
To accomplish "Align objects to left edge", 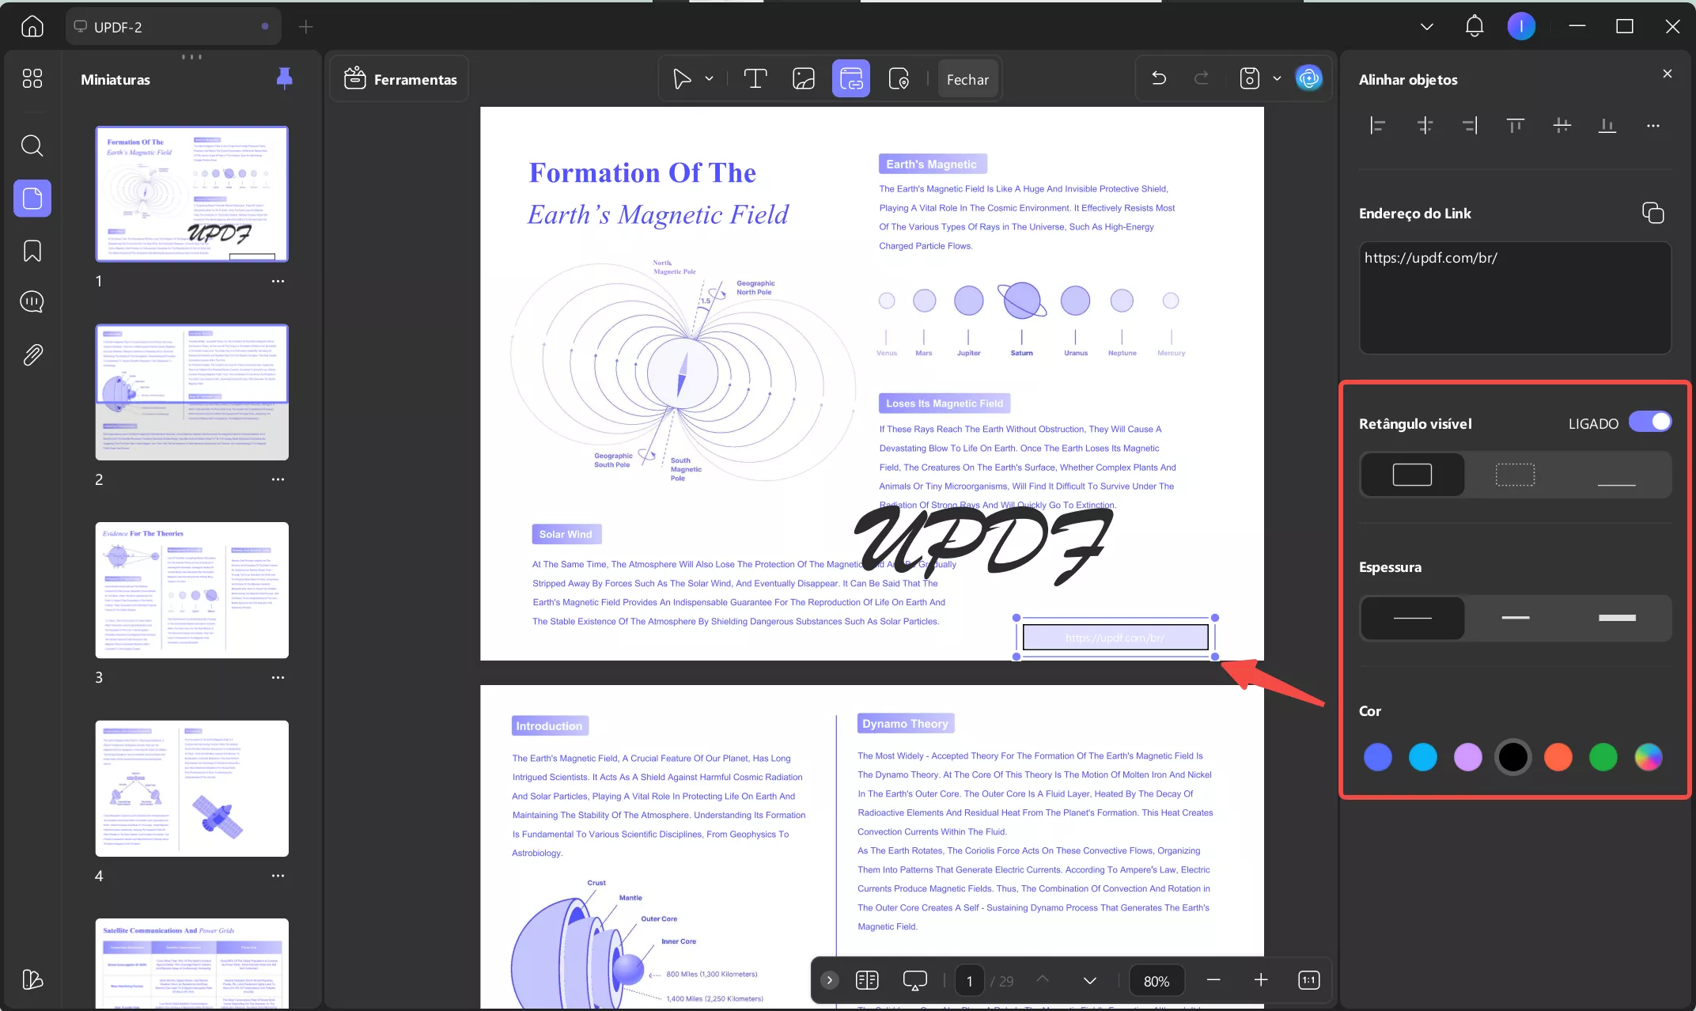I will coord(1377,125).
